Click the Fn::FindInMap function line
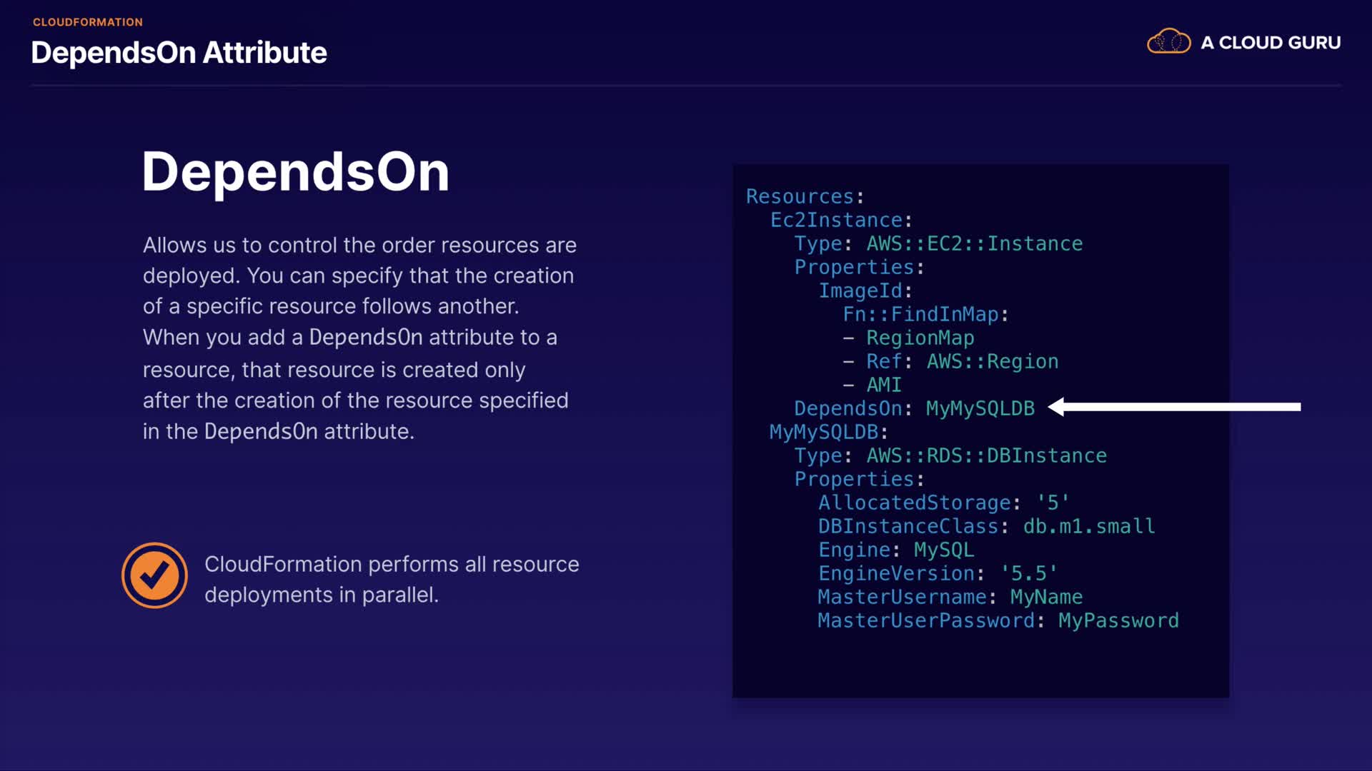Viewport: 1372px width, 771px height. 925,314
